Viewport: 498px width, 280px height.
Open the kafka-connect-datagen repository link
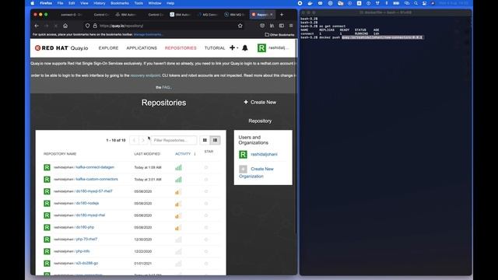(95, 167)
